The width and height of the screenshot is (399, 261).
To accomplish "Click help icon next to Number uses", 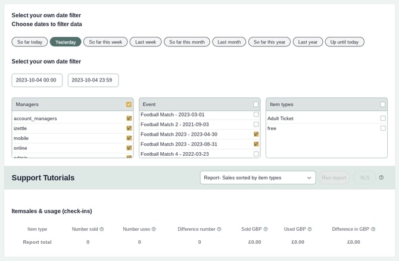I will (x=153, y=229).
